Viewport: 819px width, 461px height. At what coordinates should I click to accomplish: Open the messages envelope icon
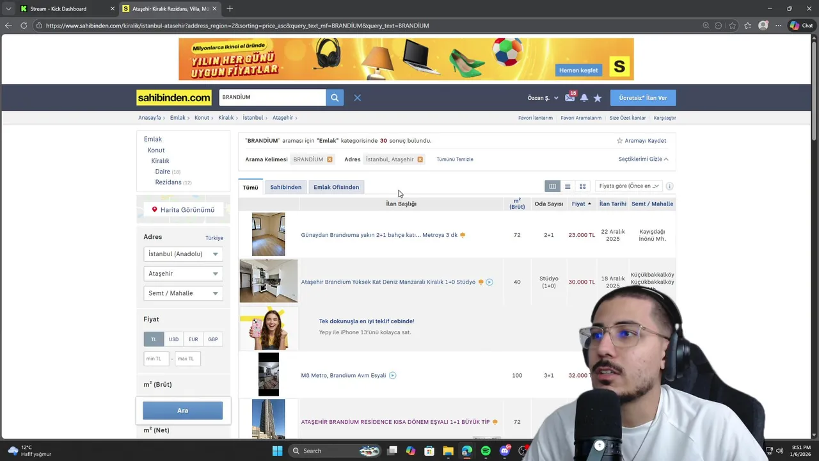[569, 98]
